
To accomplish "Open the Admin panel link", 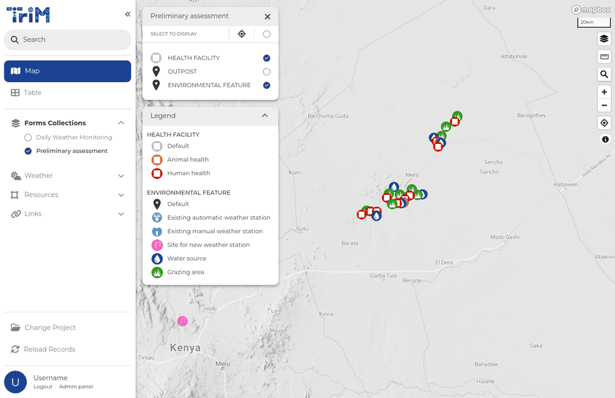I will (x=76, y=387).
